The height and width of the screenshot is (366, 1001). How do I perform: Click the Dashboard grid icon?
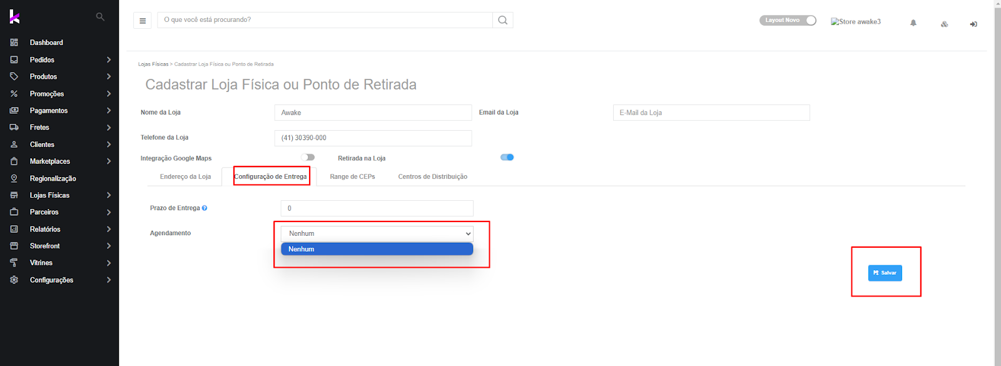click(x=14, y=43)
